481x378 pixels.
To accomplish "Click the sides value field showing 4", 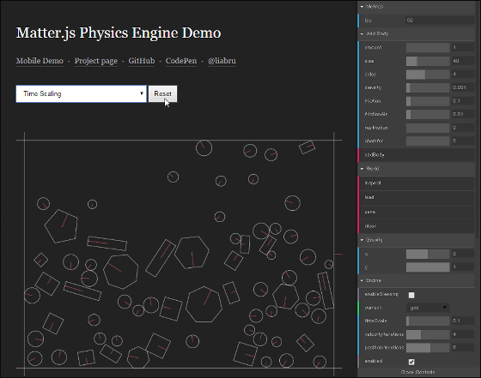I will 463,75.
